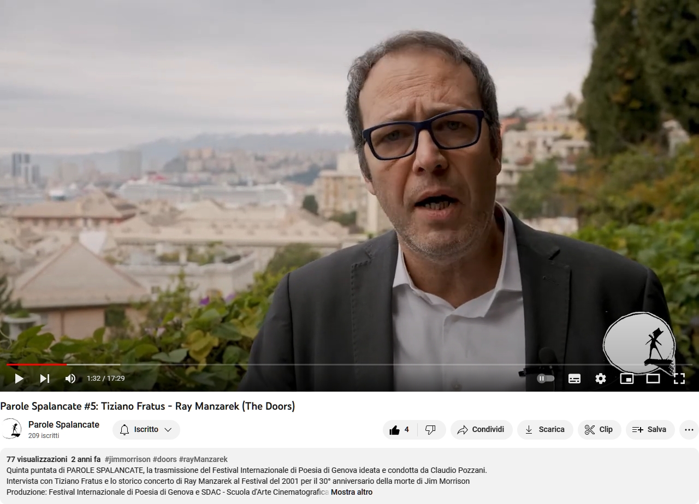The image size is (699, 504).
Task: Toggle subtitles on the video
Action: (x=574, y=378)
